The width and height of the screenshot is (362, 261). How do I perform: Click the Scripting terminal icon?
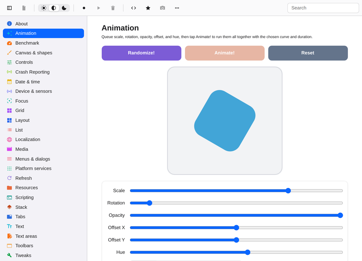point(9,198)
